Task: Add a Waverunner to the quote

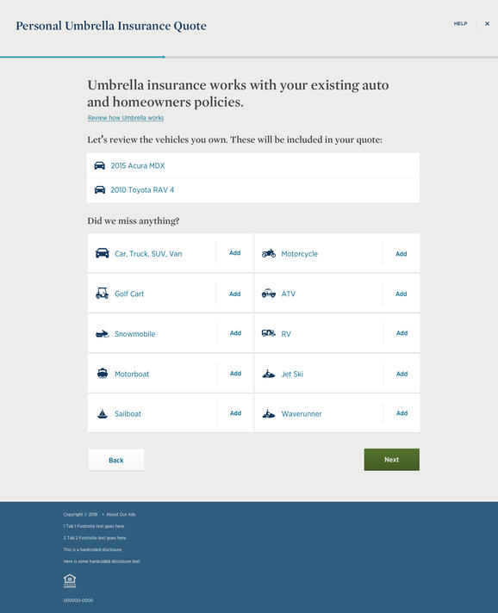Action: click(402, 413)
